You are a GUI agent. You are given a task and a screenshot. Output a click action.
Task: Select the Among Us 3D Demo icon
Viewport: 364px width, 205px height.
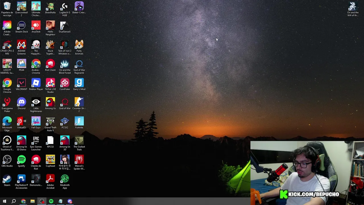pyautogui.click(x=22, y=143)
